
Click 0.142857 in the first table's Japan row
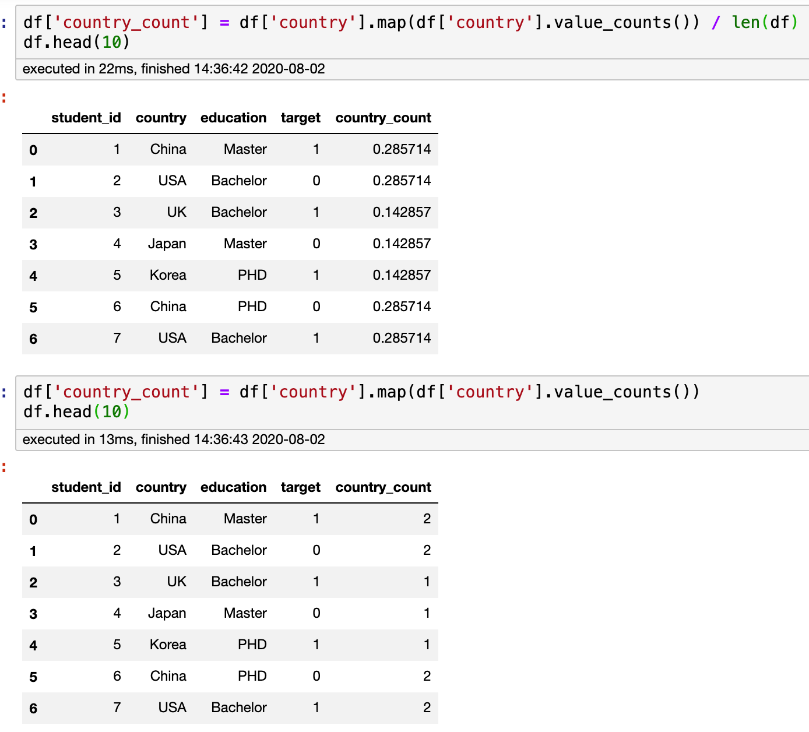point(402,244)
